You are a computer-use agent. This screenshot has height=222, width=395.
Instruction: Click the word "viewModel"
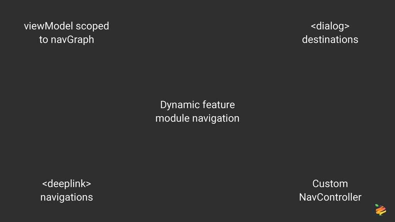(x=48, y=26)
